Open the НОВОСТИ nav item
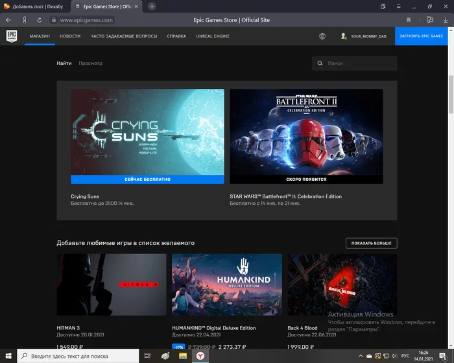This screenshot has width=454, height=363. [x=70, y=36]
